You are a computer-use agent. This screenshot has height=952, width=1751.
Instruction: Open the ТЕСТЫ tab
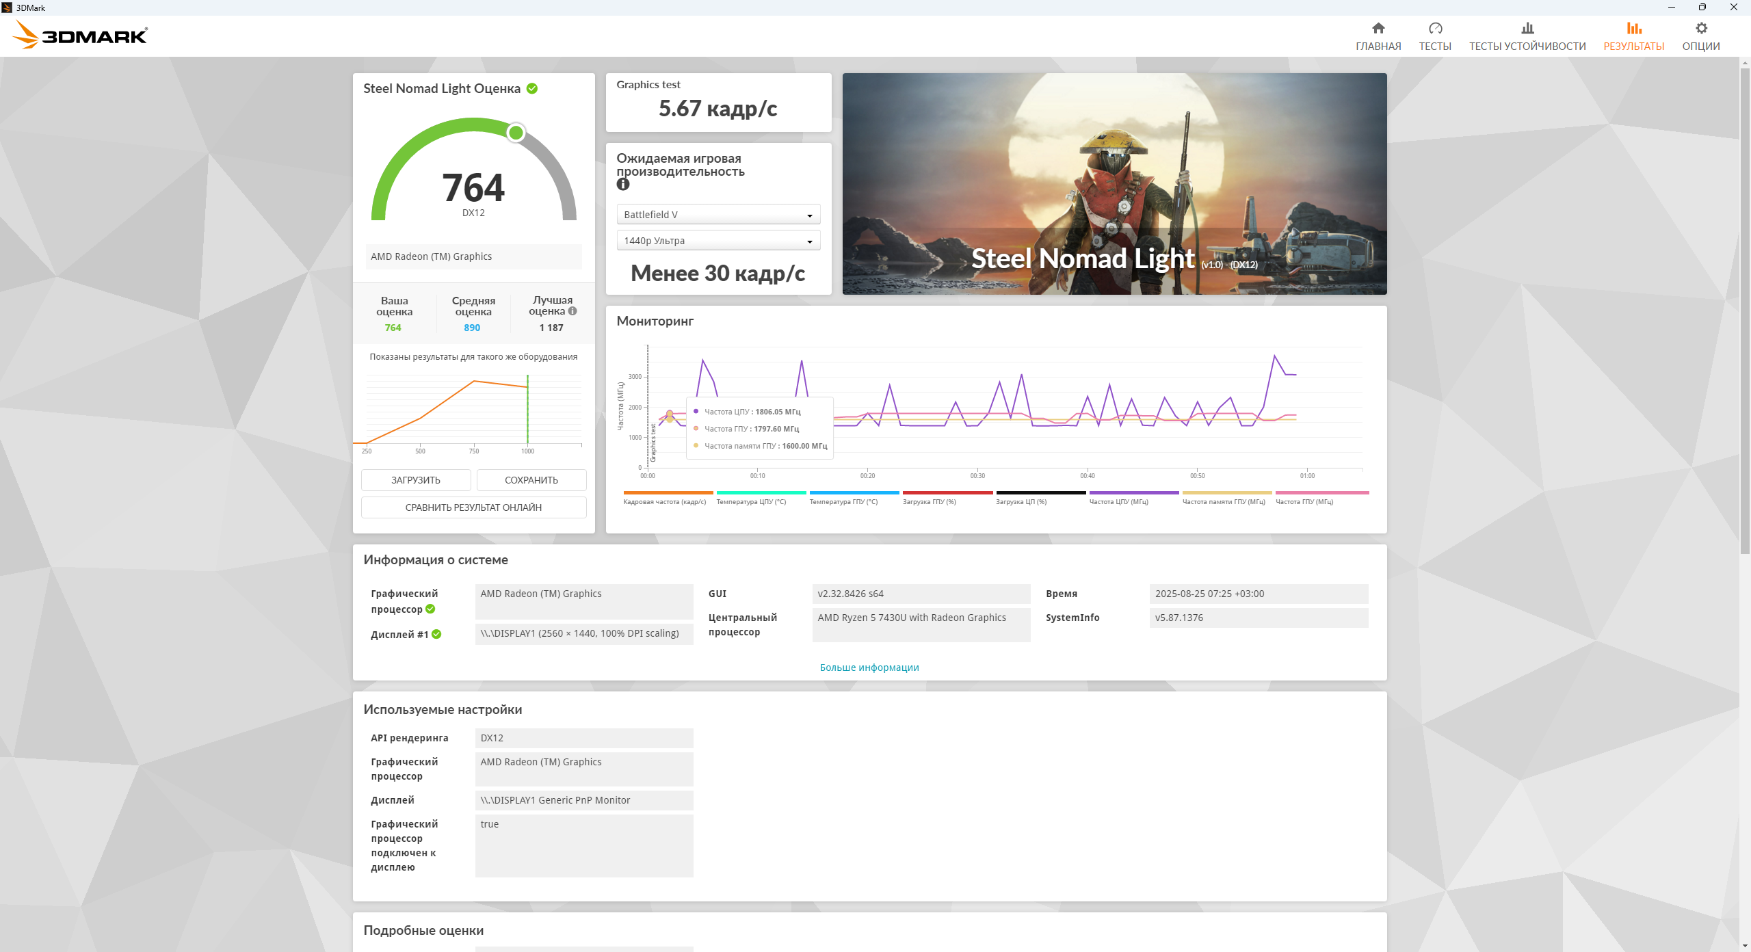[1435, 36]
